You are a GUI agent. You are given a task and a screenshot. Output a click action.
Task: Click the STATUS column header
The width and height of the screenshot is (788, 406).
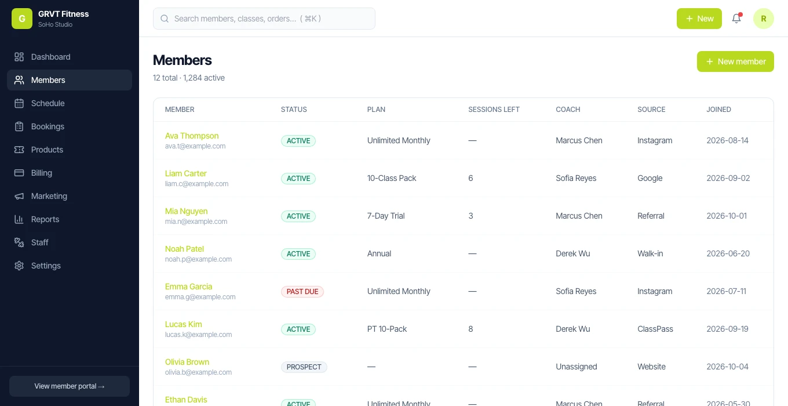(x=294, y=110)
